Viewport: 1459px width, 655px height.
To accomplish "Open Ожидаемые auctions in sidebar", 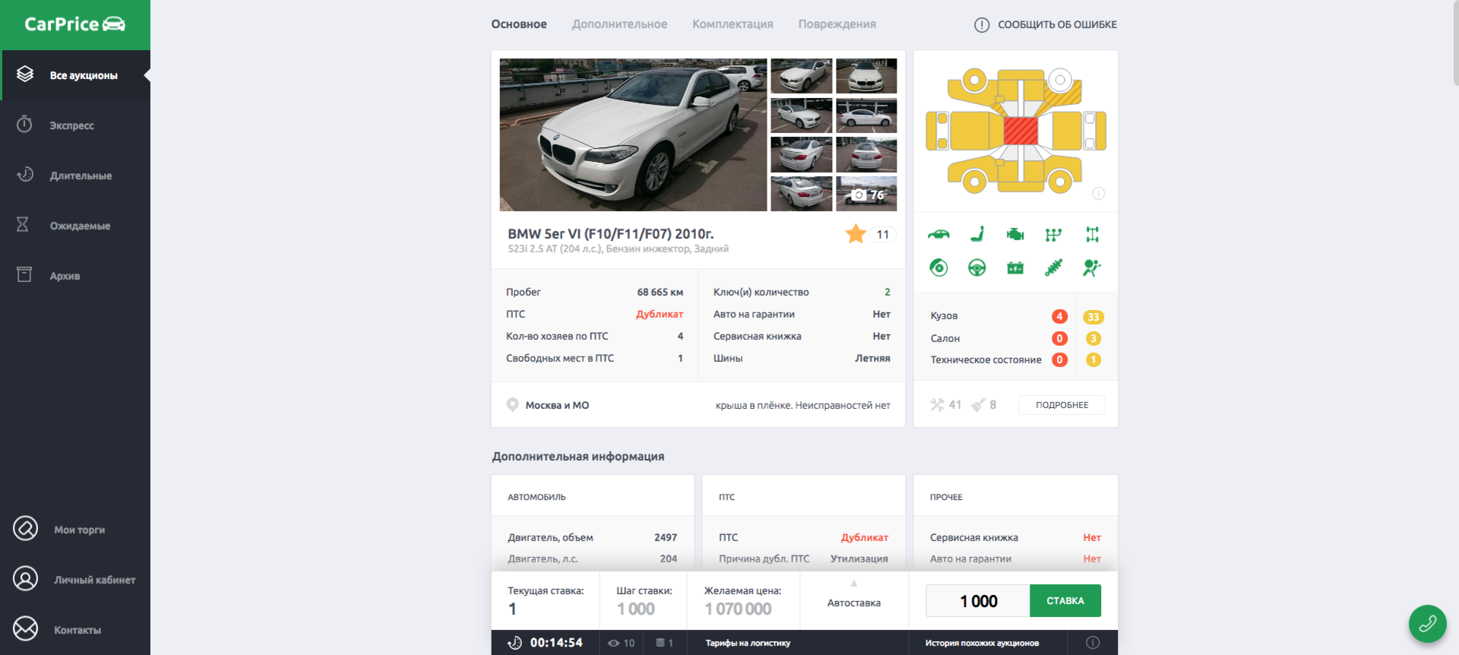I will pyautogui.click(x=76, y=226).
